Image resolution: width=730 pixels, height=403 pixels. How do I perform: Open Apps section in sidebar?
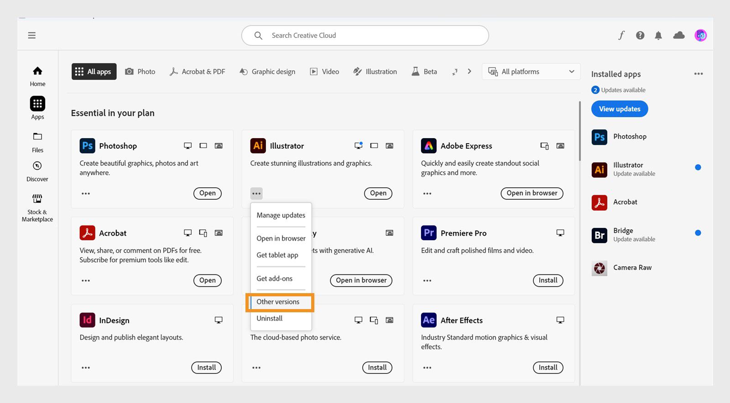[x=37, y=108]
